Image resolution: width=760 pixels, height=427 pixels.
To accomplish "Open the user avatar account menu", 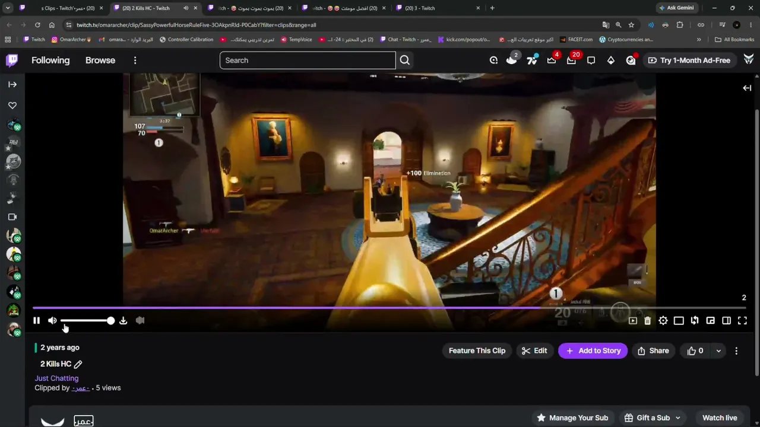I will [x=749, y=60].
